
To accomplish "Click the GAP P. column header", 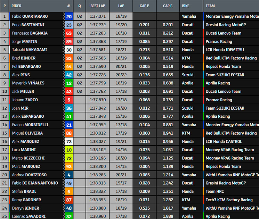I will tap(145, 6).
